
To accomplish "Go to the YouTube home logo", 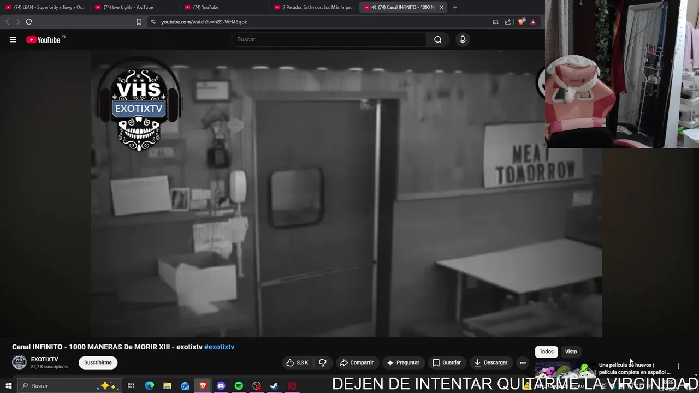I will pos(43,39).
